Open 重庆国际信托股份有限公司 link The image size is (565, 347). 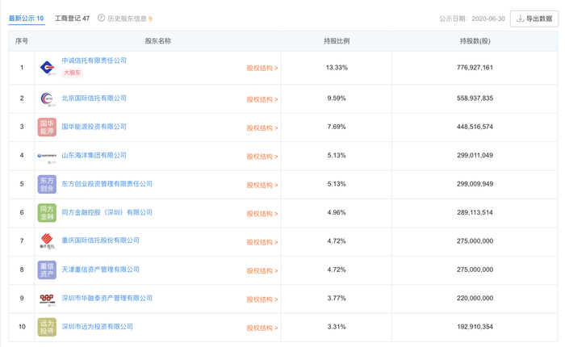[101, 240]
